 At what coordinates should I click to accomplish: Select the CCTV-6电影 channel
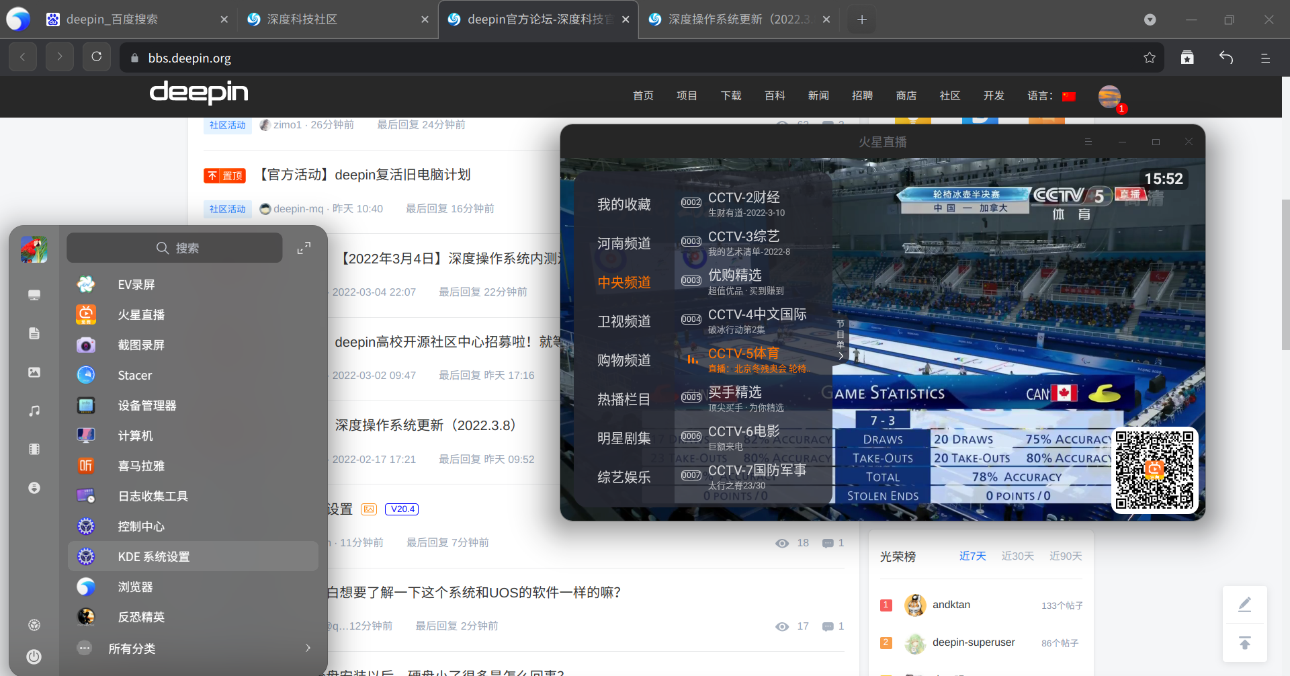tap(744, 431)
